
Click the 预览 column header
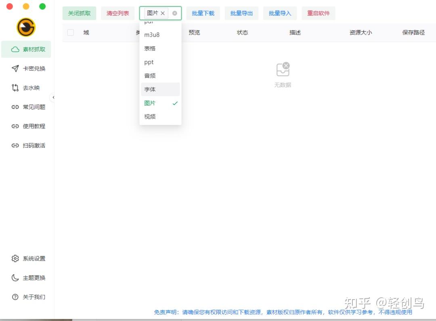(x=194, y=33)
